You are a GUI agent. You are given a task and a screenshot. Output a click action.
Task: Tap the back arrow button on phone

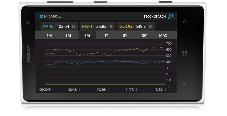tap(184, 83)
